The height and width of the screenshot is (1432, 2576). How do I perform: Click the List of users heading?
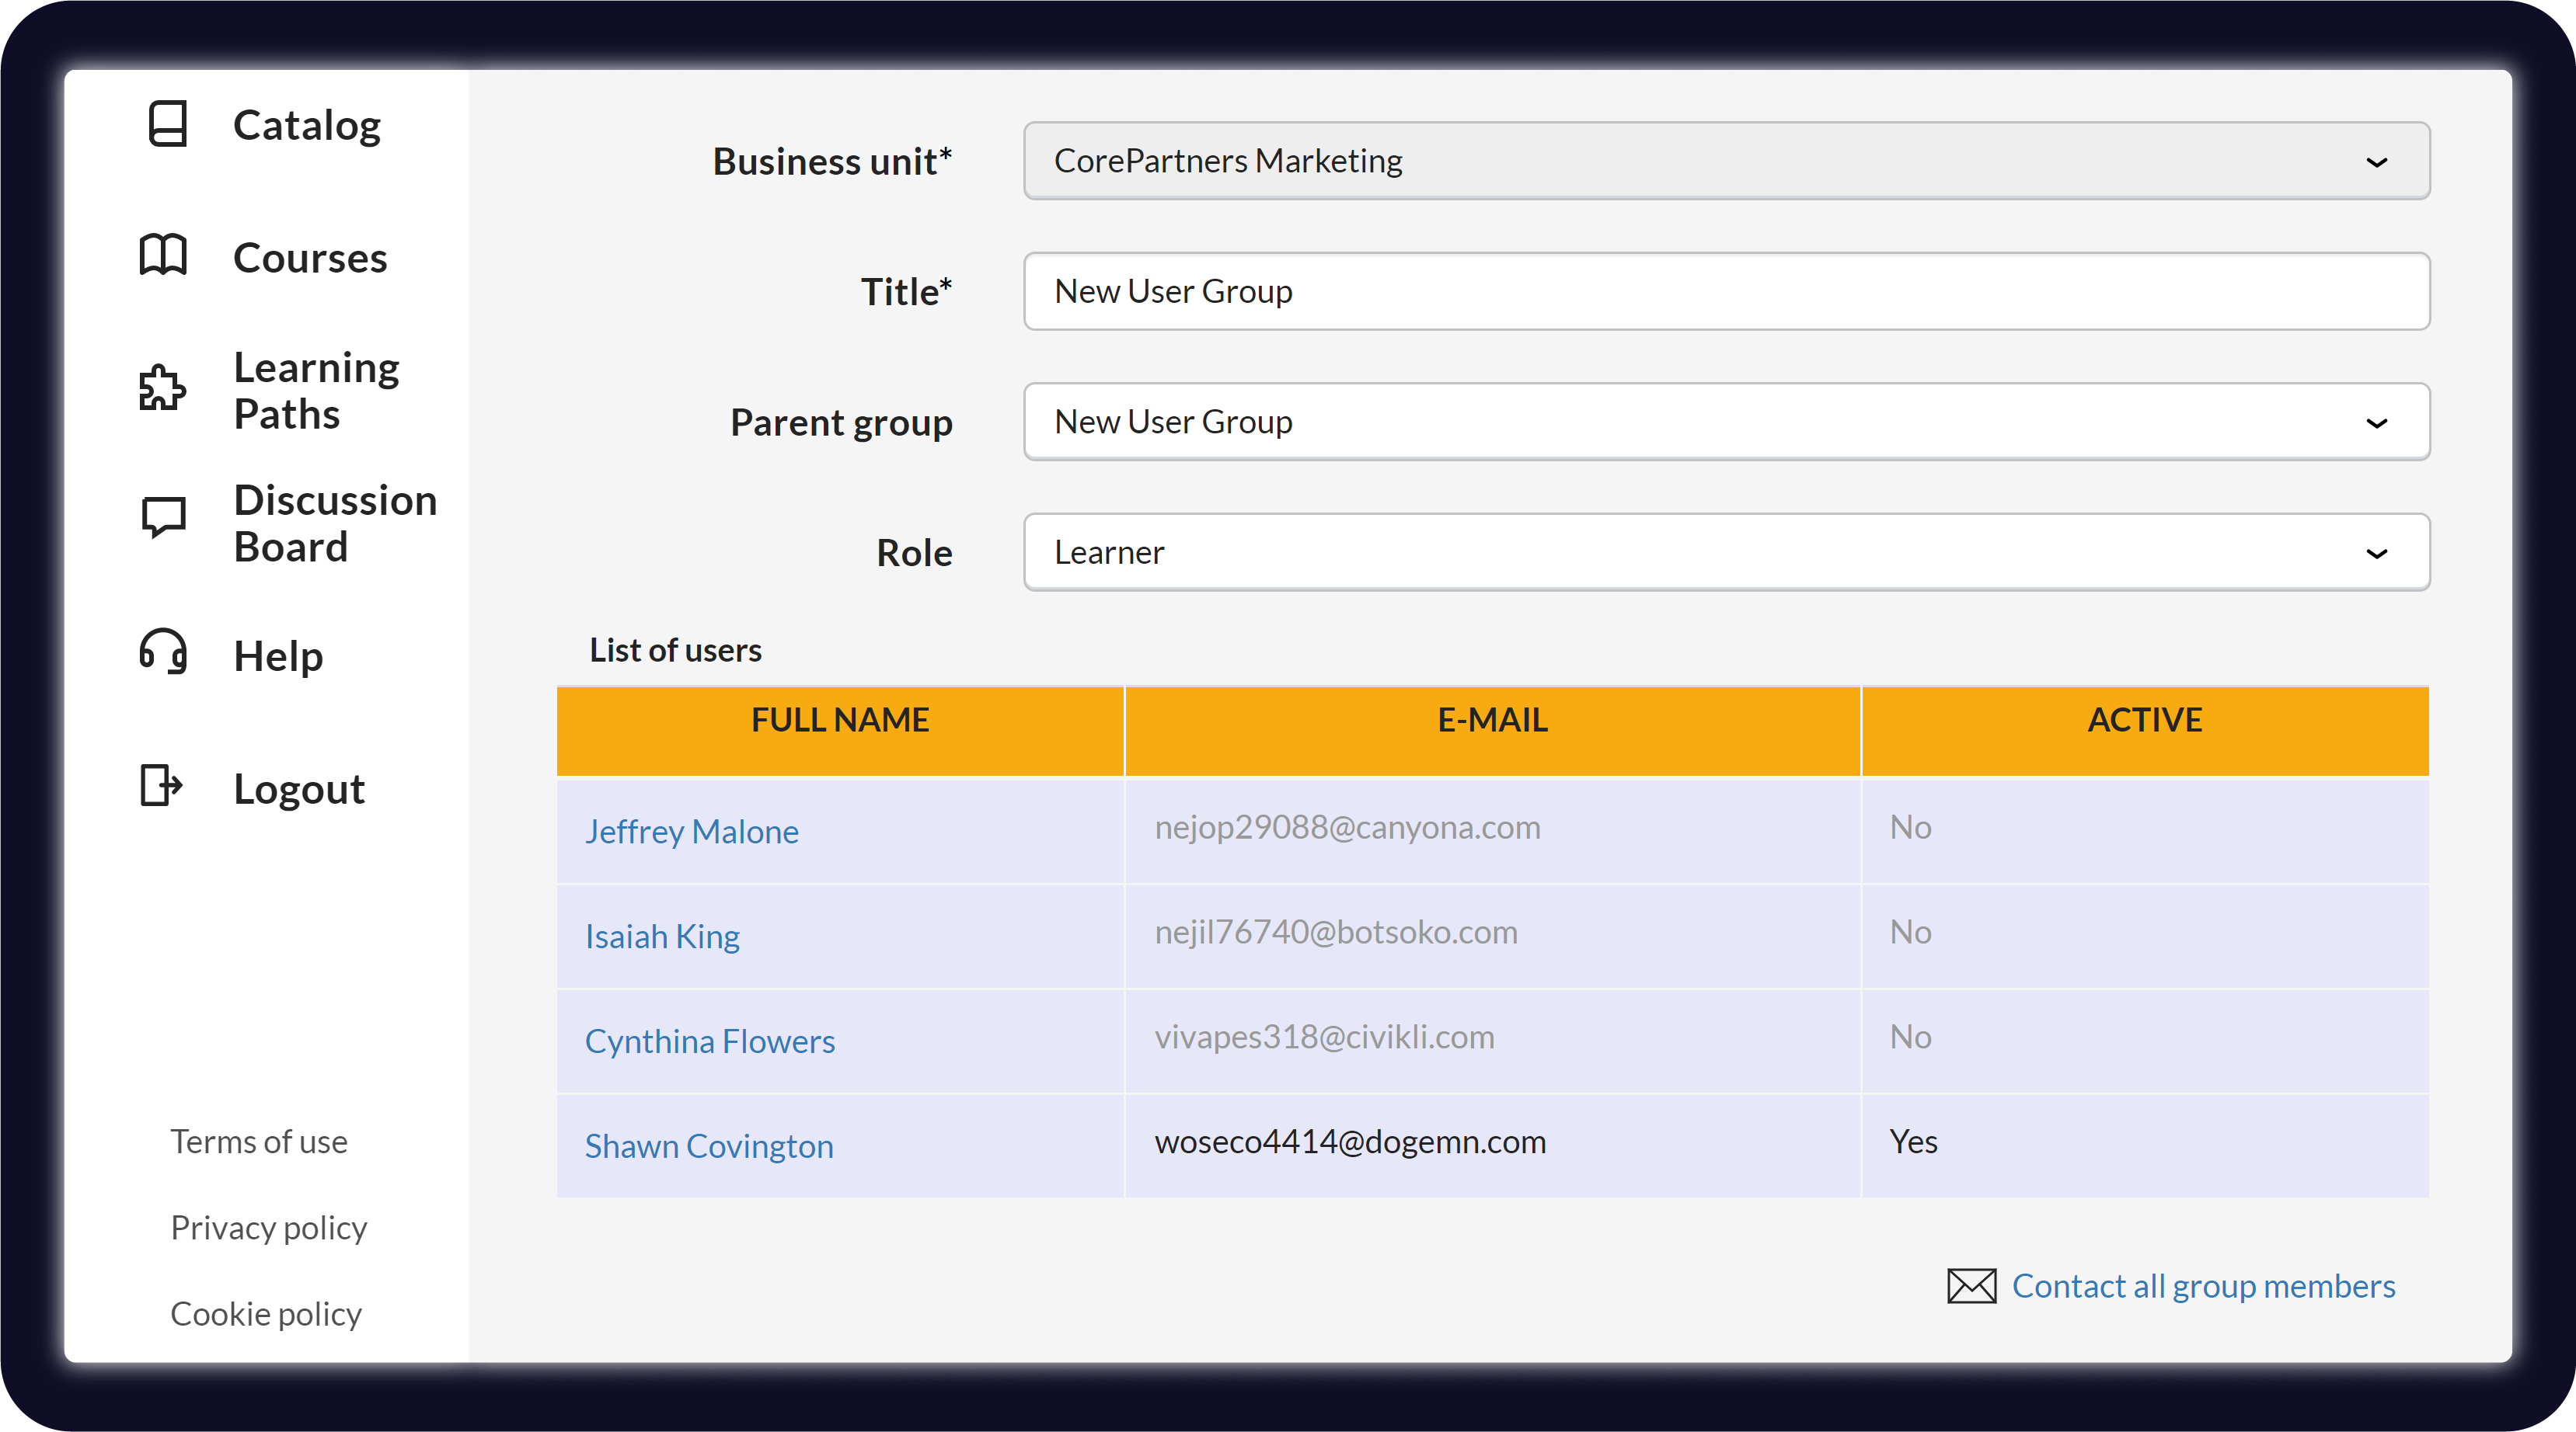[x=675, y=651]
